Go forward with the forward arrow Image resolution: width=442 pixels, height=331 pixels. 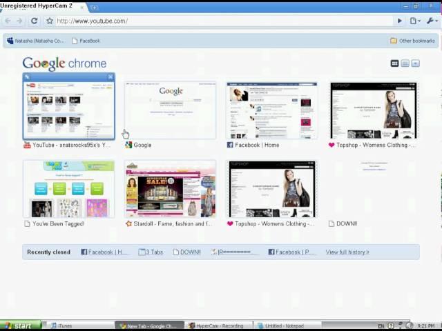(19, 21)
